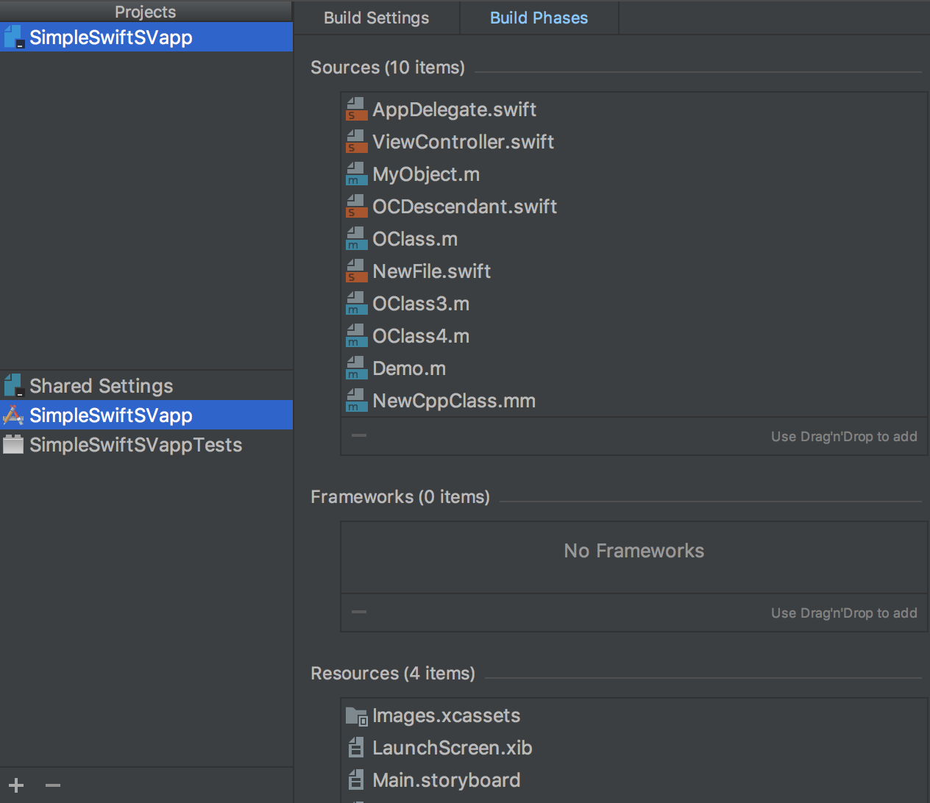930x803 pixels.
Task: Click the minus icon below the targets list
Action: click(53, 785)
